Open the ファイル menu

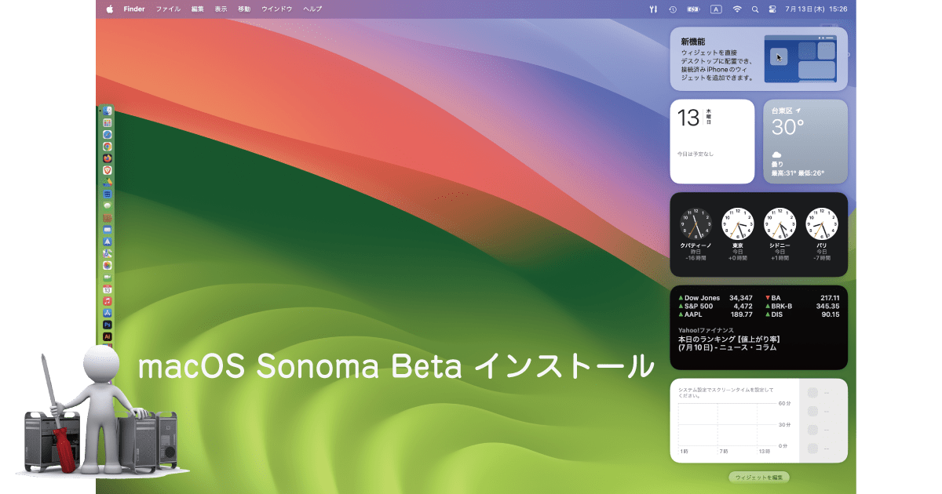click(168, 9)
